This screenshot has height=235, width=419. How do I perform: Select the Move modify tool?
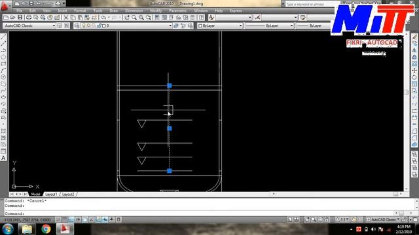[x=414, y=70]
